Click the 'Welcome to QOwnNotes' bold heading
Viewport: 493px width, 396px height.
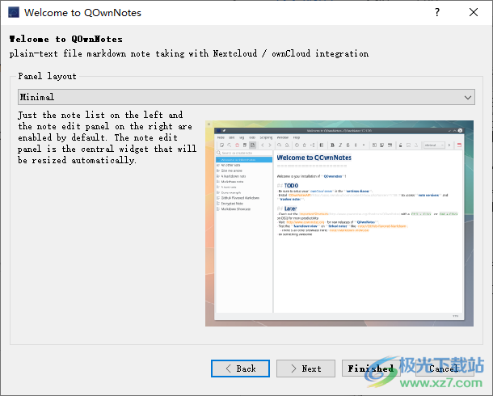tap(65, 39)
